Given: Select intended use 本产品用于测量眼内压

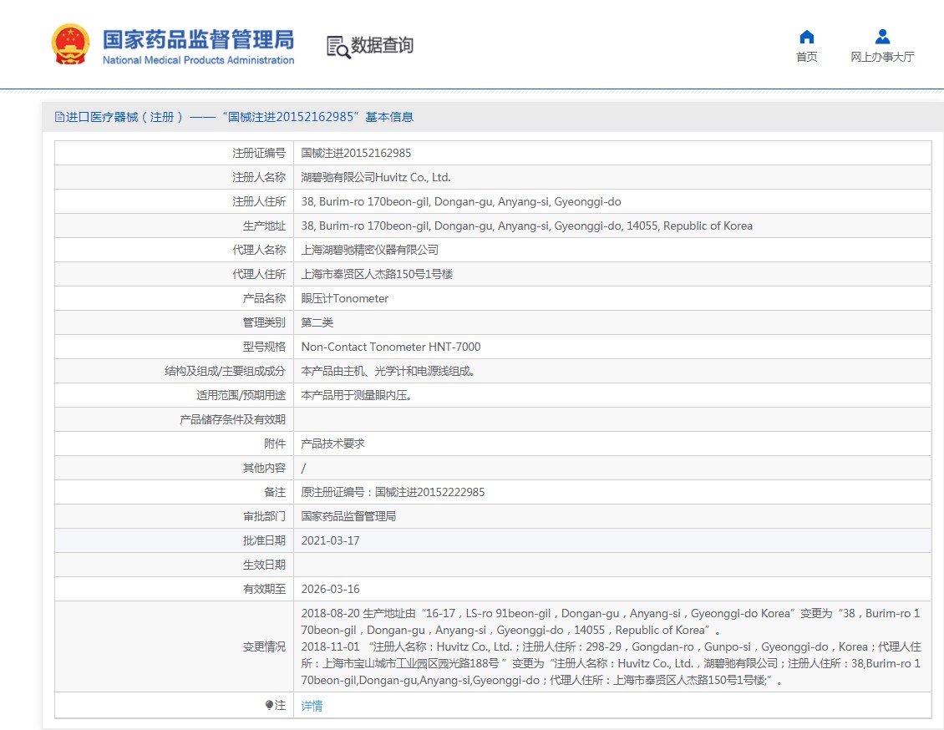Looking at the screenshot, I should pyautogui.click(x=357, y=395).
